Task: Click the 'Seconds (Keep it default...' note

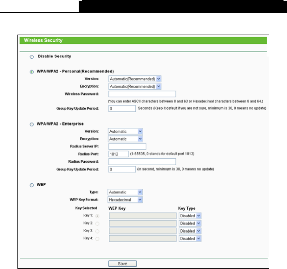Action: click(202, 108)
